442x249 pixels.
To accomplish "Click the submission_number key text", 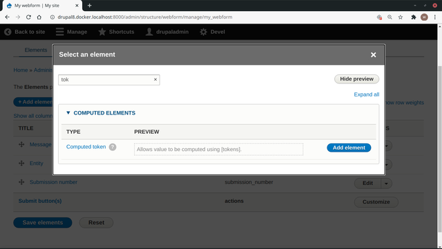I will pyautogui.click(x=249, y=182).
